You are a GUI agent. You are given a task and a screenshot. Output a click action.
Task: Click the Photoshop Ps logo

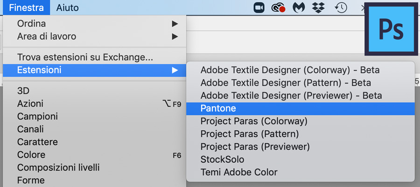click(x=391, y=29)
